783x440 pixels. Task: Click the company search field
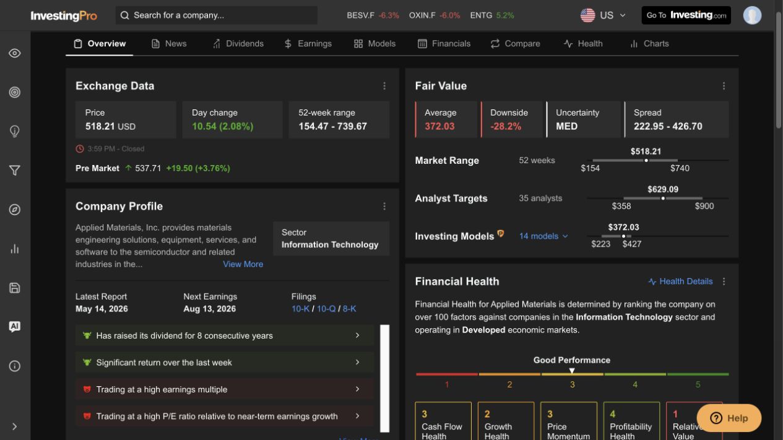click(x=217, y=15)
